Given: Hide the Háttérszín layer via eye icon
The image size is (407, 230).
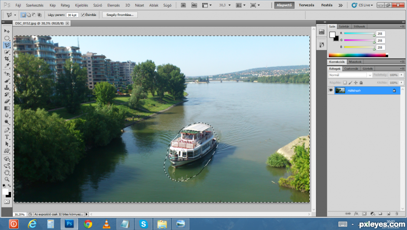Looking at the screenshot, I should point(331,90).
